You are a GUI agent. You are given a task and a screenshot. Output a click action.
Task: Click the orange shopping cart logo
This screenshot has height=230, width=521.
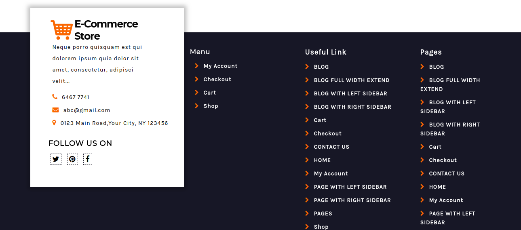(x=61, y=30)
